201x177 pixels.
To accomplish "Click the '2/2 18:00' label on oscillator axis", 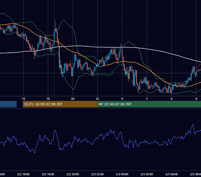I will pyautogui.click(x=48, y=174).
